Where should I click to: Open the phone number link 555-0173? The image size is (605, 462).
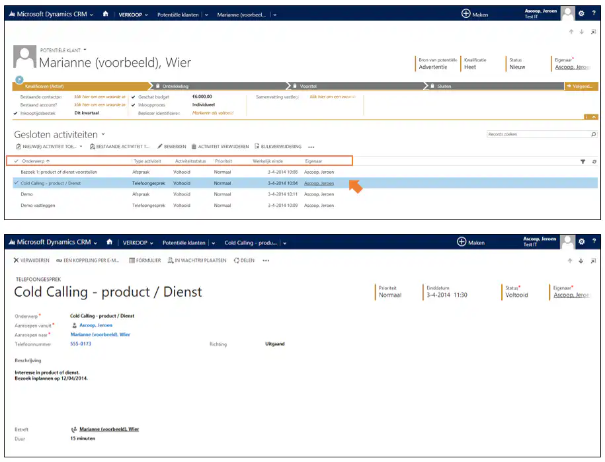[81, 344]
